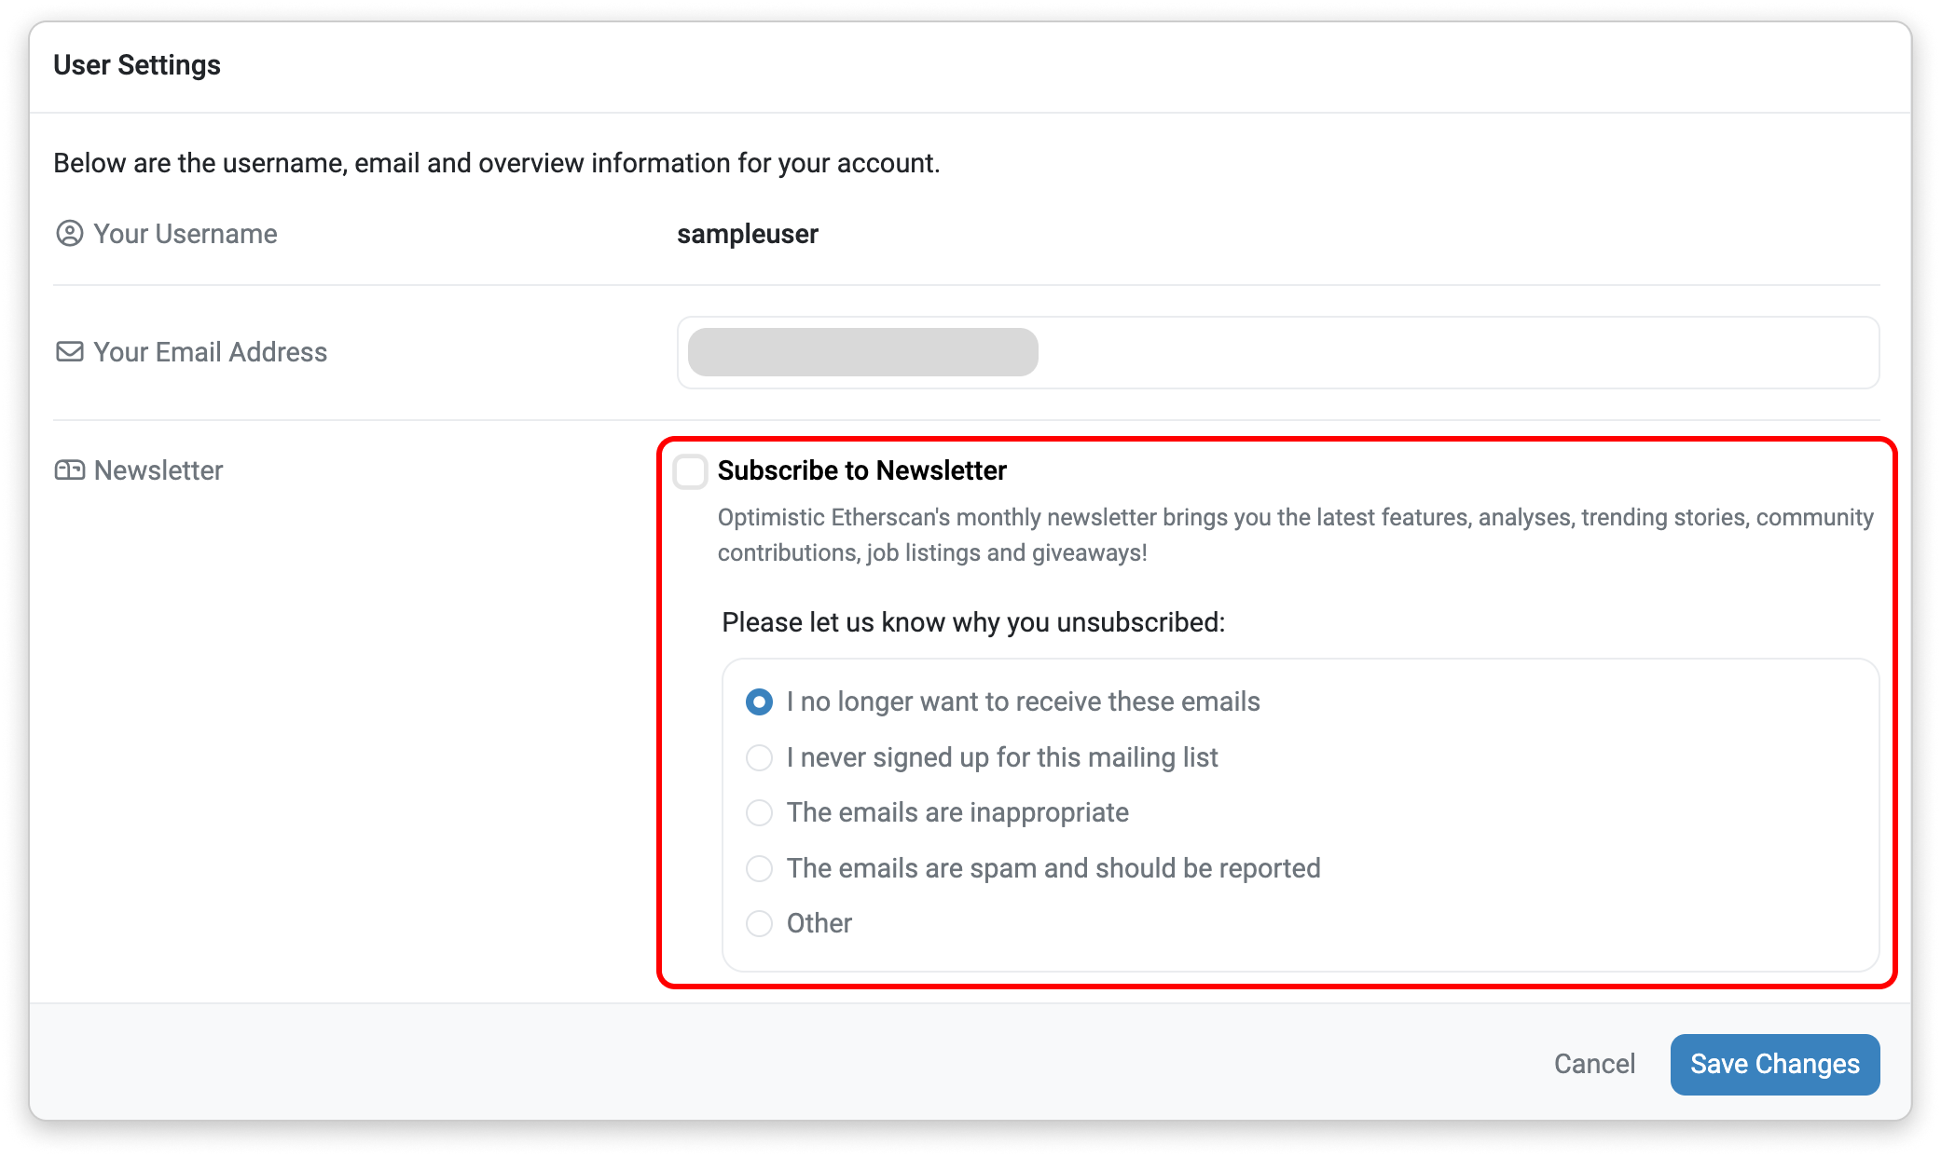Focus the Your Email Address input field
1941x1157 pixels.
click(x=1278, y=352)
